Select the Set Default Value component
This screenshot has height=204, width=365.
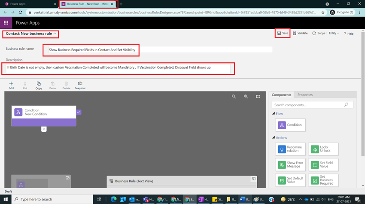pyautogui.click(x=290, y=180)
